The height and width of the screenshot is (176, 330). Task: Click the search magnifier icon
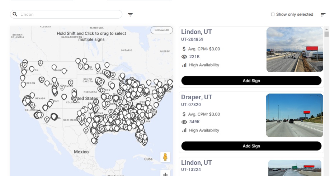point(15,14)
